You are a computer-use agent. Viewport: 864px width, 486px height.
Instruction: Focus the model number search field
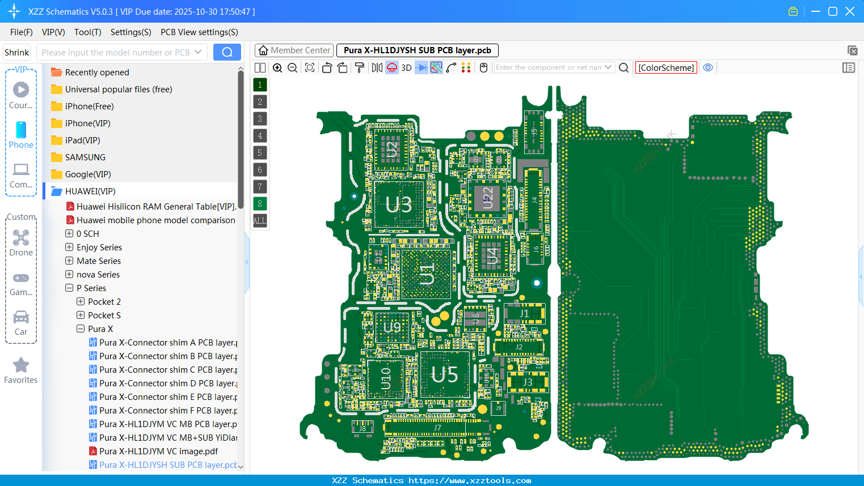coord(115,52)
